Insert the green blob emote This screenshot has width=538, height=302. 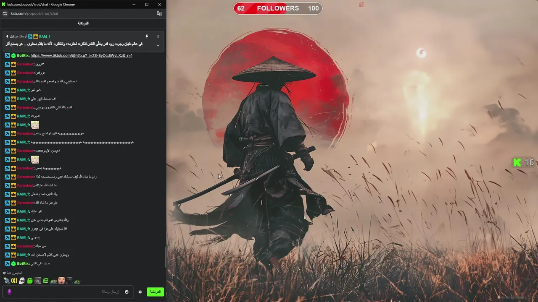tap(30, 281)
